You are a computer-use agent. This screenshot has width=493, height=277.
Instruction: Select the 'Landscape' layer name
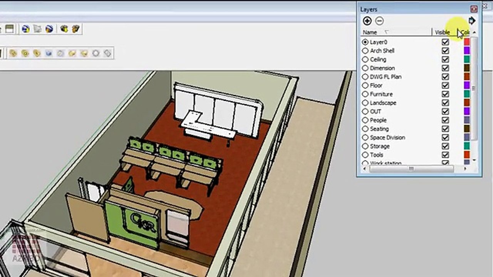pyautogui.click(x=383, y=103)
